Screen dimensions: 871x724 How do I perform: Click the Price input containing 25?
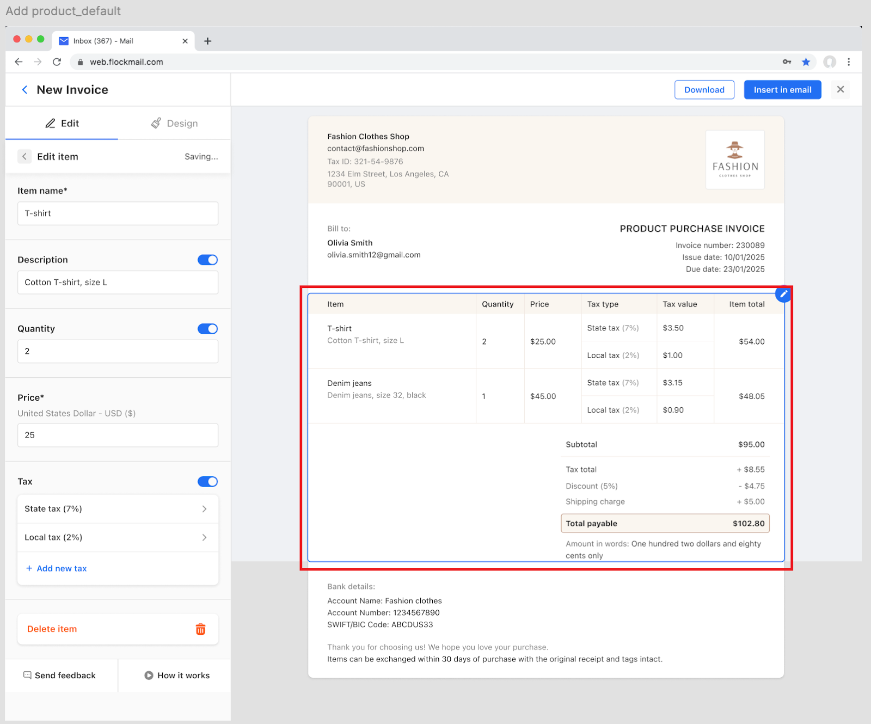click(x=117, y=435)
